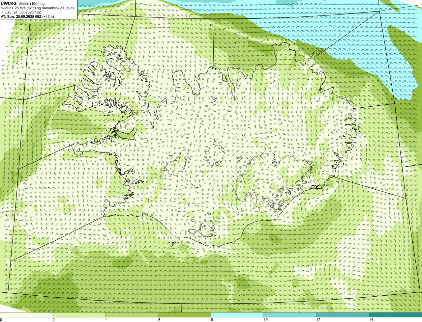Click the 2–4 m/s legend color swatch
Screen dimensions: 422x322
tap(79, 315)
